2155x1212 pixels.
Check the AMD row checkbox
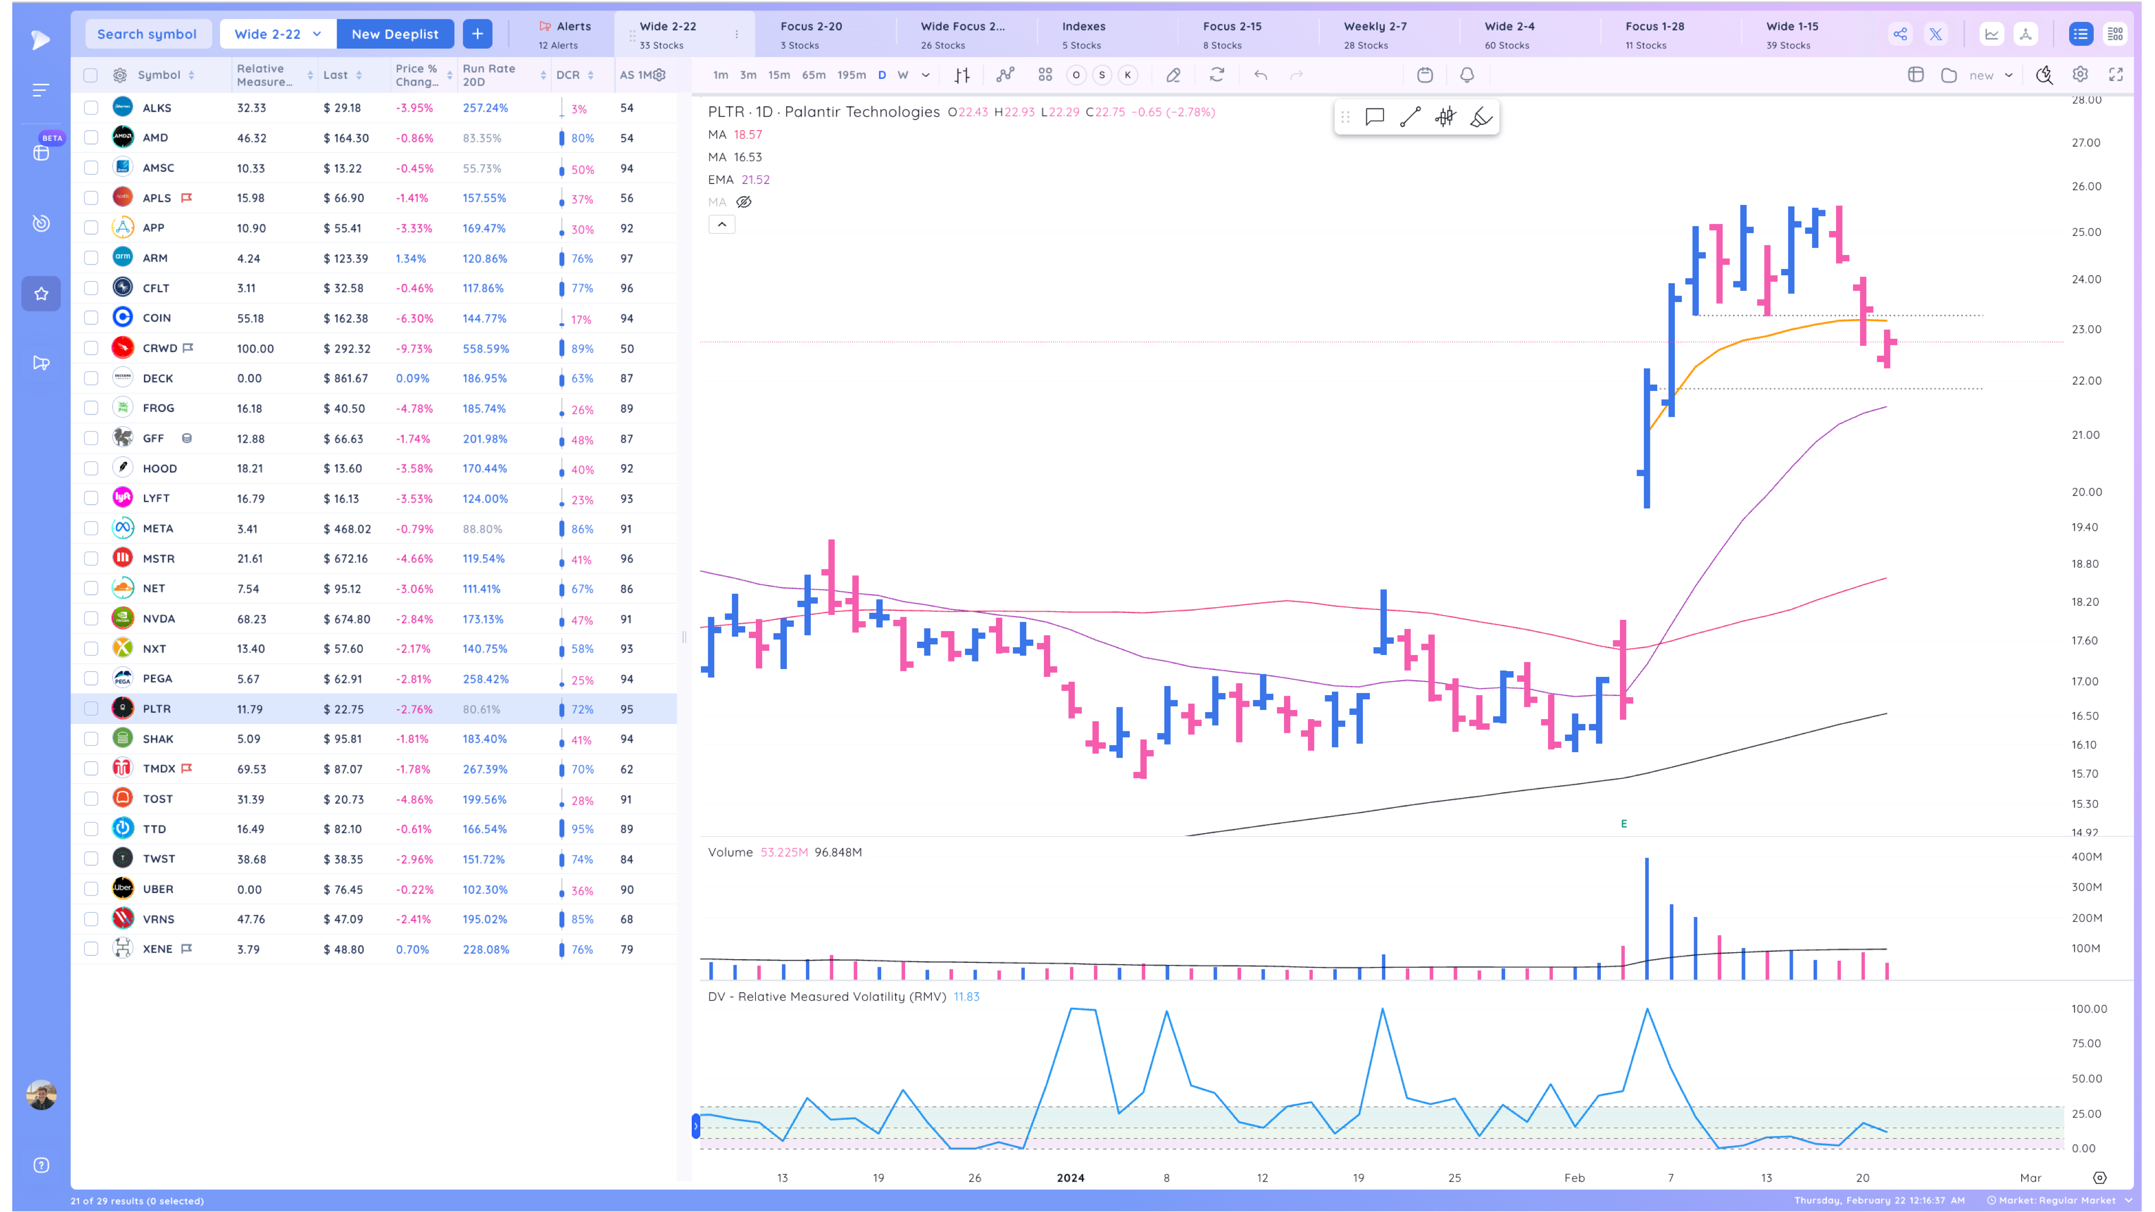pos(90,137)
